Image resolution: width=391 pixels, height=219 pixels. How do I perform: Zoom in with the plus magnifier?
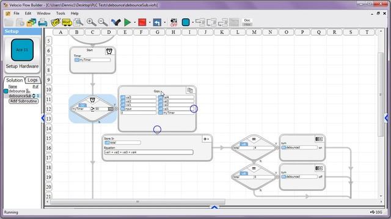pyautogui.click(x=91, y=23)
